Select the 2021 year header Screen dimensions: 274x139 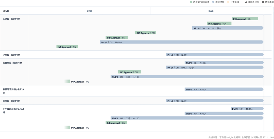click(90, 11)
